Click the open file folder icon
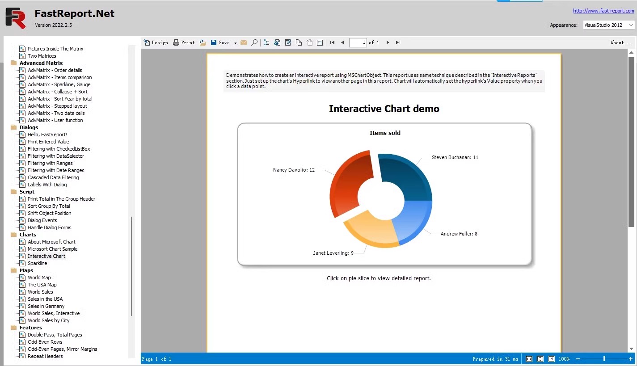 click(202, 42)
